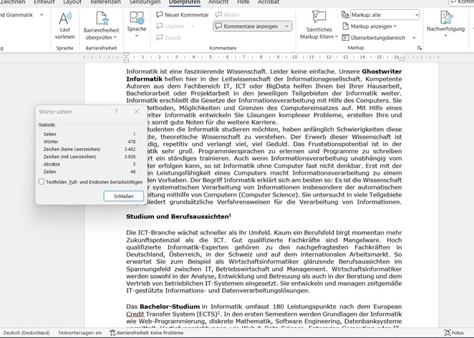Image resolution: width=474 pixels, height=338 pixels.
Task: Open the Markup group dialog launcher
Action: (x=420, y=48)
